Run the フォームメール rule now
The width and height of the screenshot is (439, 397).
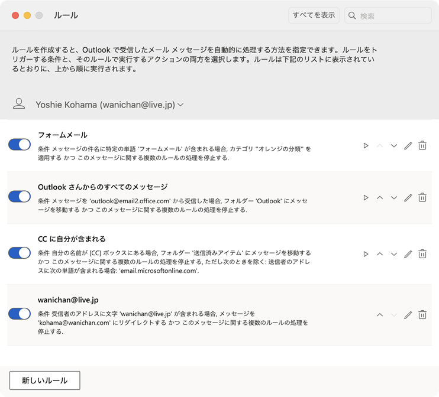coord(366,145)
